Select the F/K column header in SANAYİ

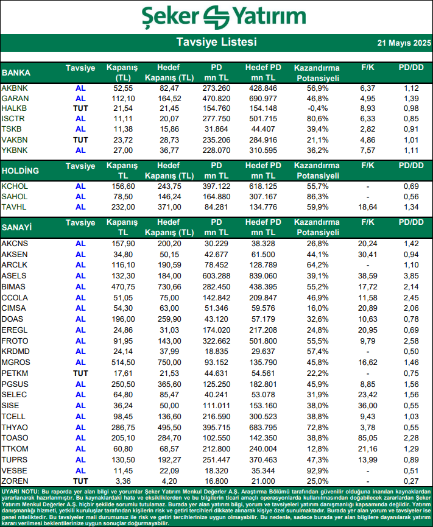368,222
